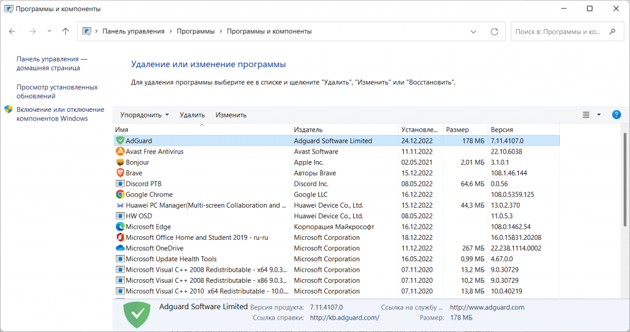
Task: Click Программы и компоненты breadcrumb segment
Action: click(x=269, y=31)
